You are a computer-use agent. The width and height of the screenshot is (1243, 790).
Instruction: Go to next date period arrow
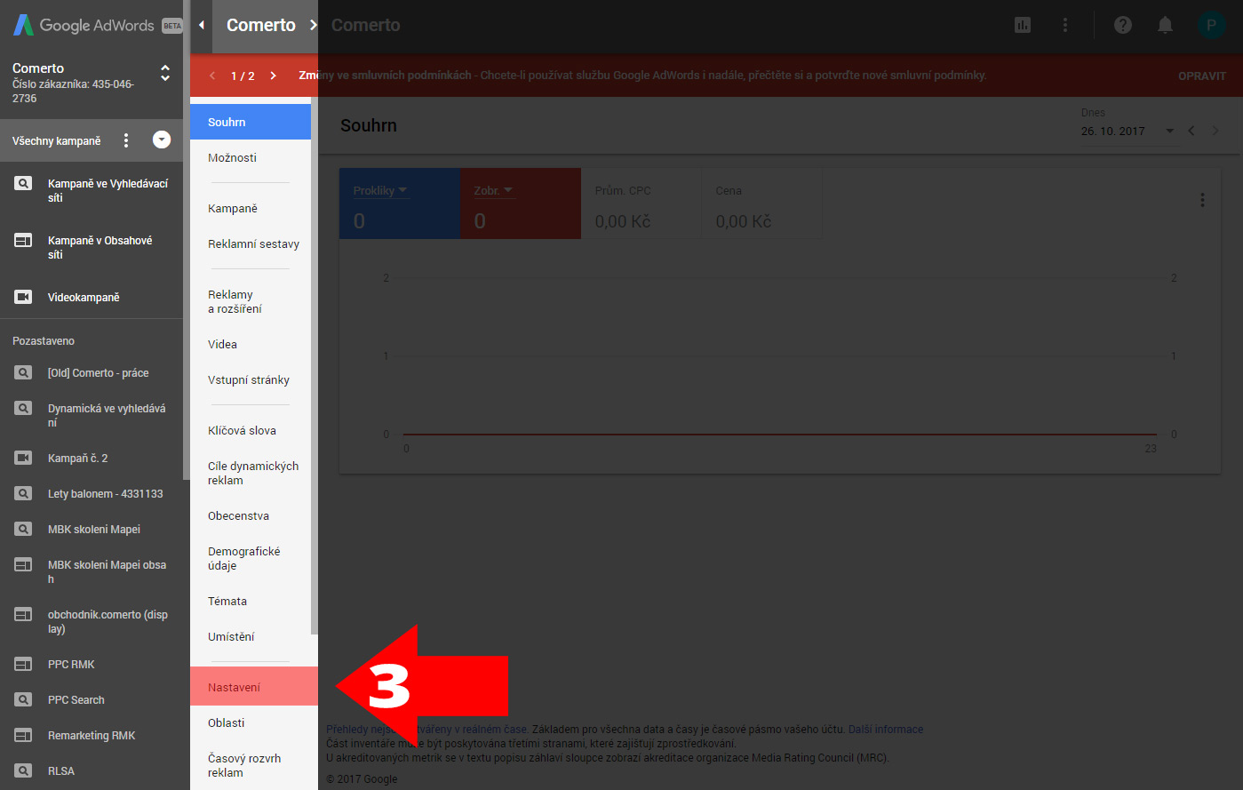[x=1215, y=131]
